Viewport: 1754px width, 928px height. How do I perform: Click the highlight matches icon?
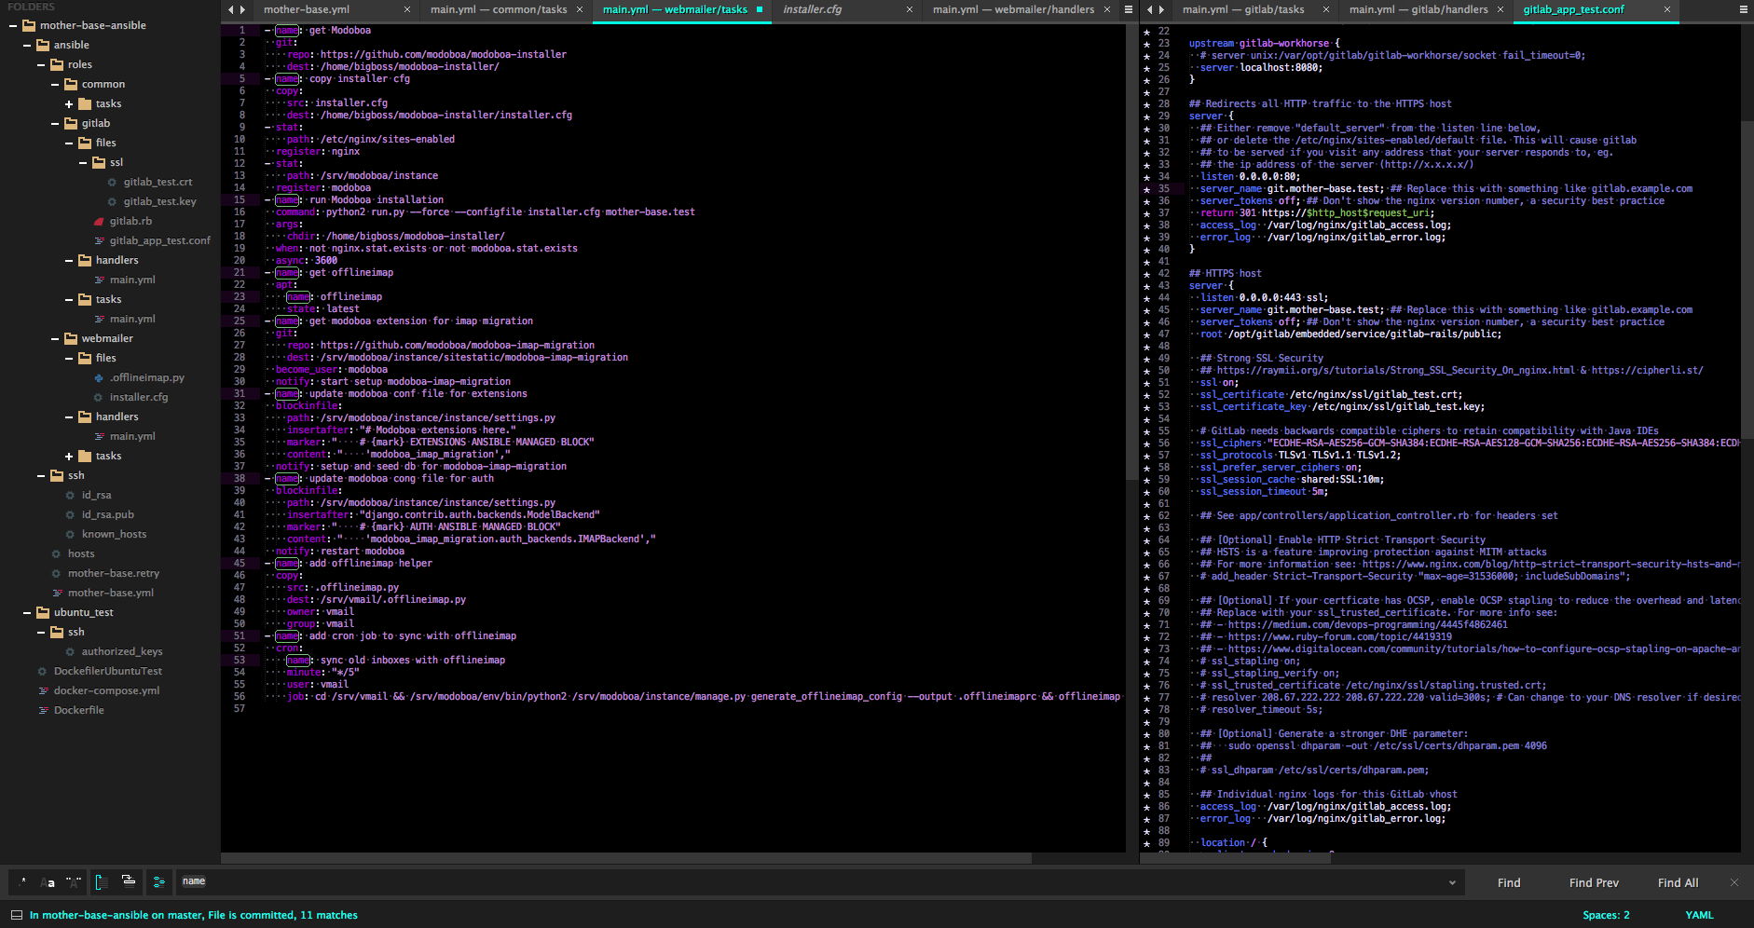point(158,881)
